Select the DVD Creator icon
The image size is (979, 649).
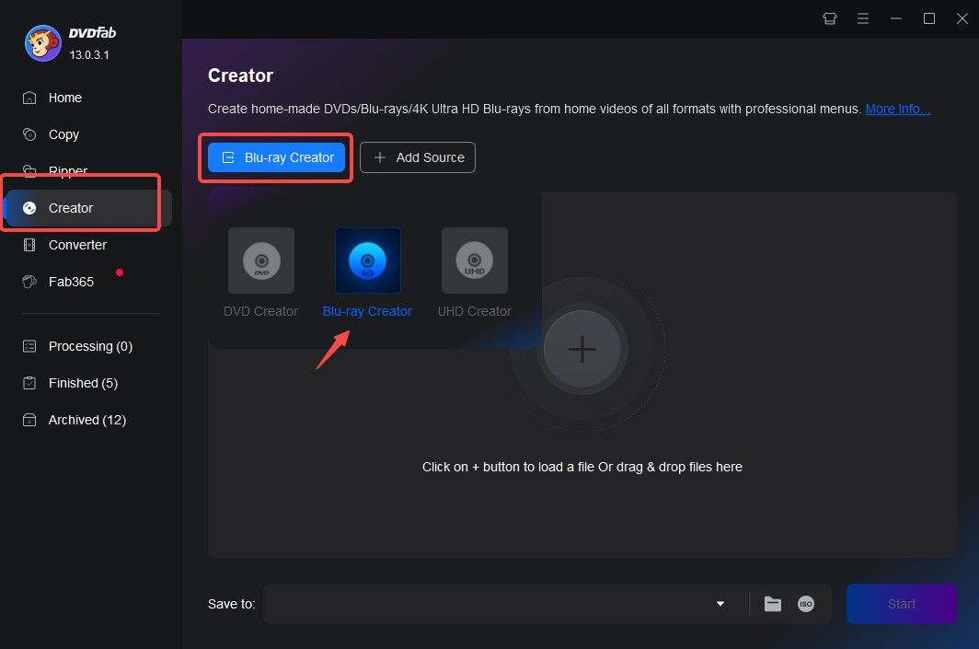tap(260, 261)
